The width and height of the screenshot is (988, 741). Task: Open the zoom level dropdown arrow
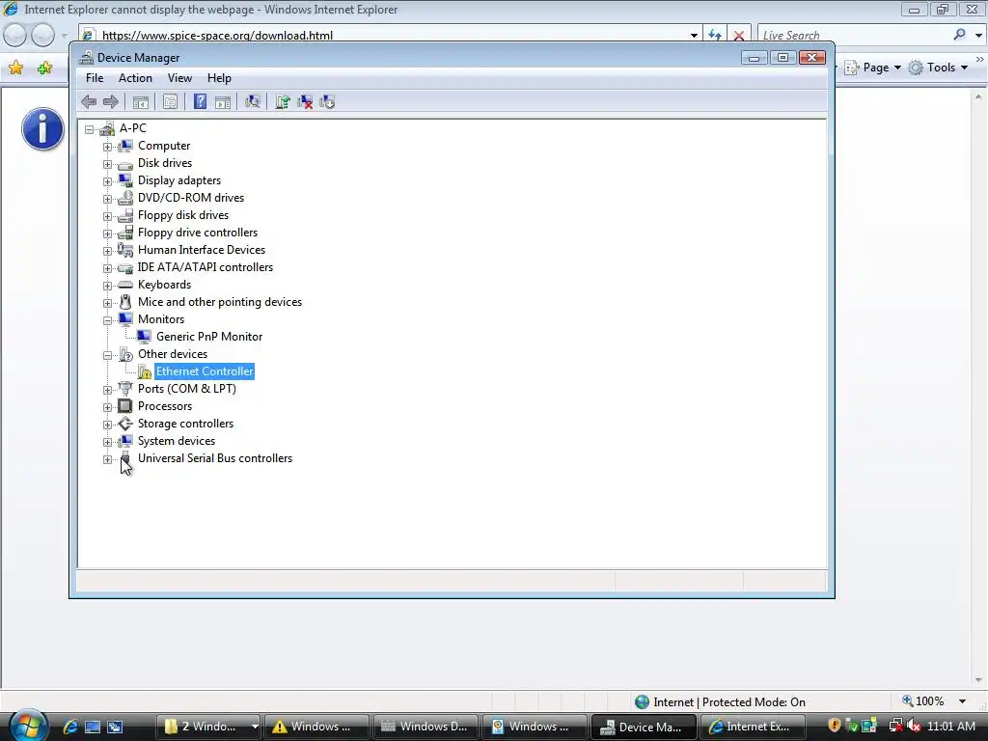[x=962, y=701]
